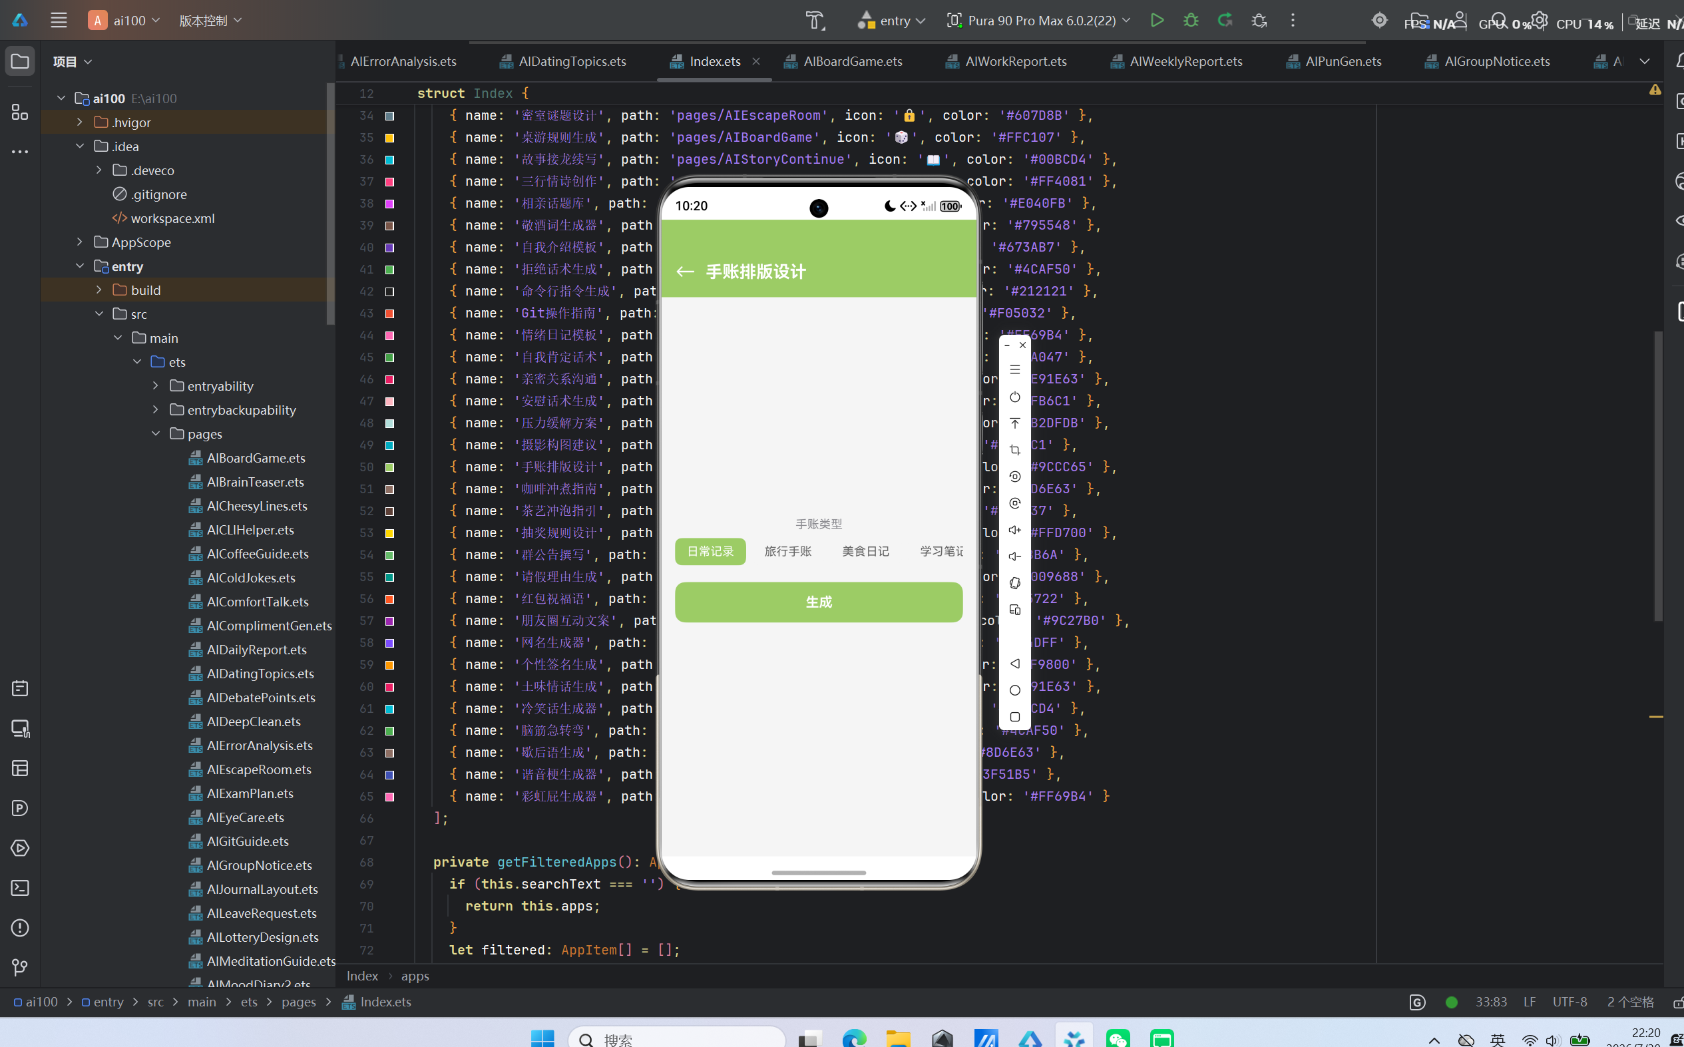The width and height of the screenshot is (1684, 1047).
Task: Open AIJournalLayout.ets in the project tree
Action: (x=262, y=889)
